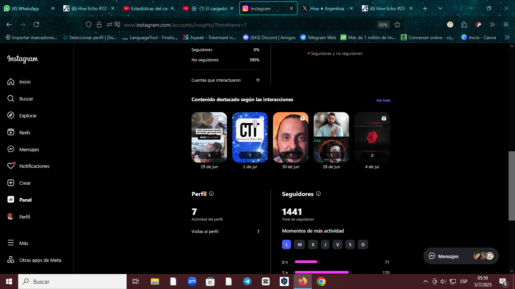Switch to the WhatsApp tab
515x289 pixels.
coord(29,8)
